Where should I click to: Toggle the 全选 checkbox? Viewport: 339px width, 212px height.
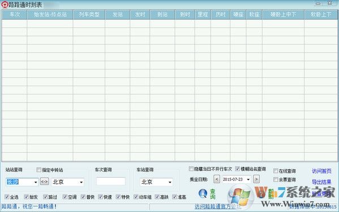[7, 197]
